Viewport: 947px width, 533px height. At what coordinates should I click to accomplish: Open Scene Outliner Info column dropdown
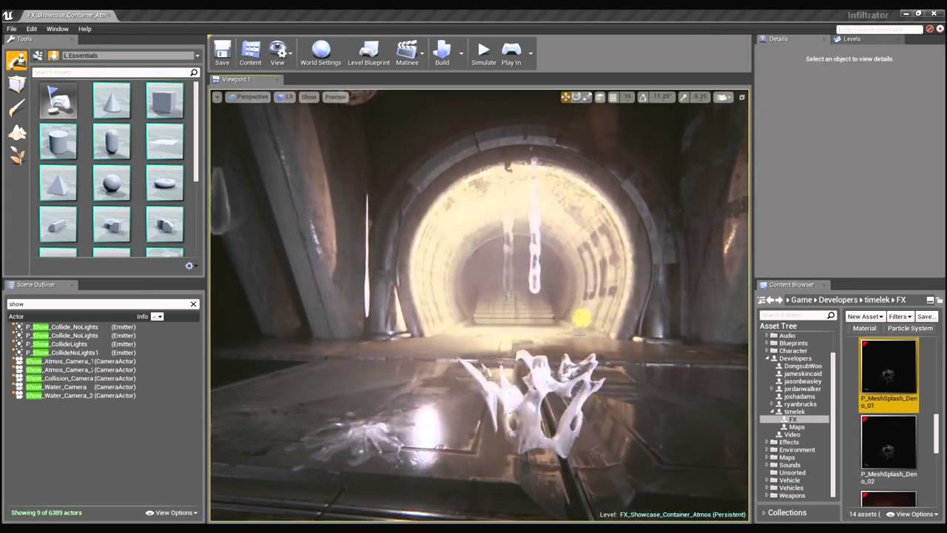[157, 317]
